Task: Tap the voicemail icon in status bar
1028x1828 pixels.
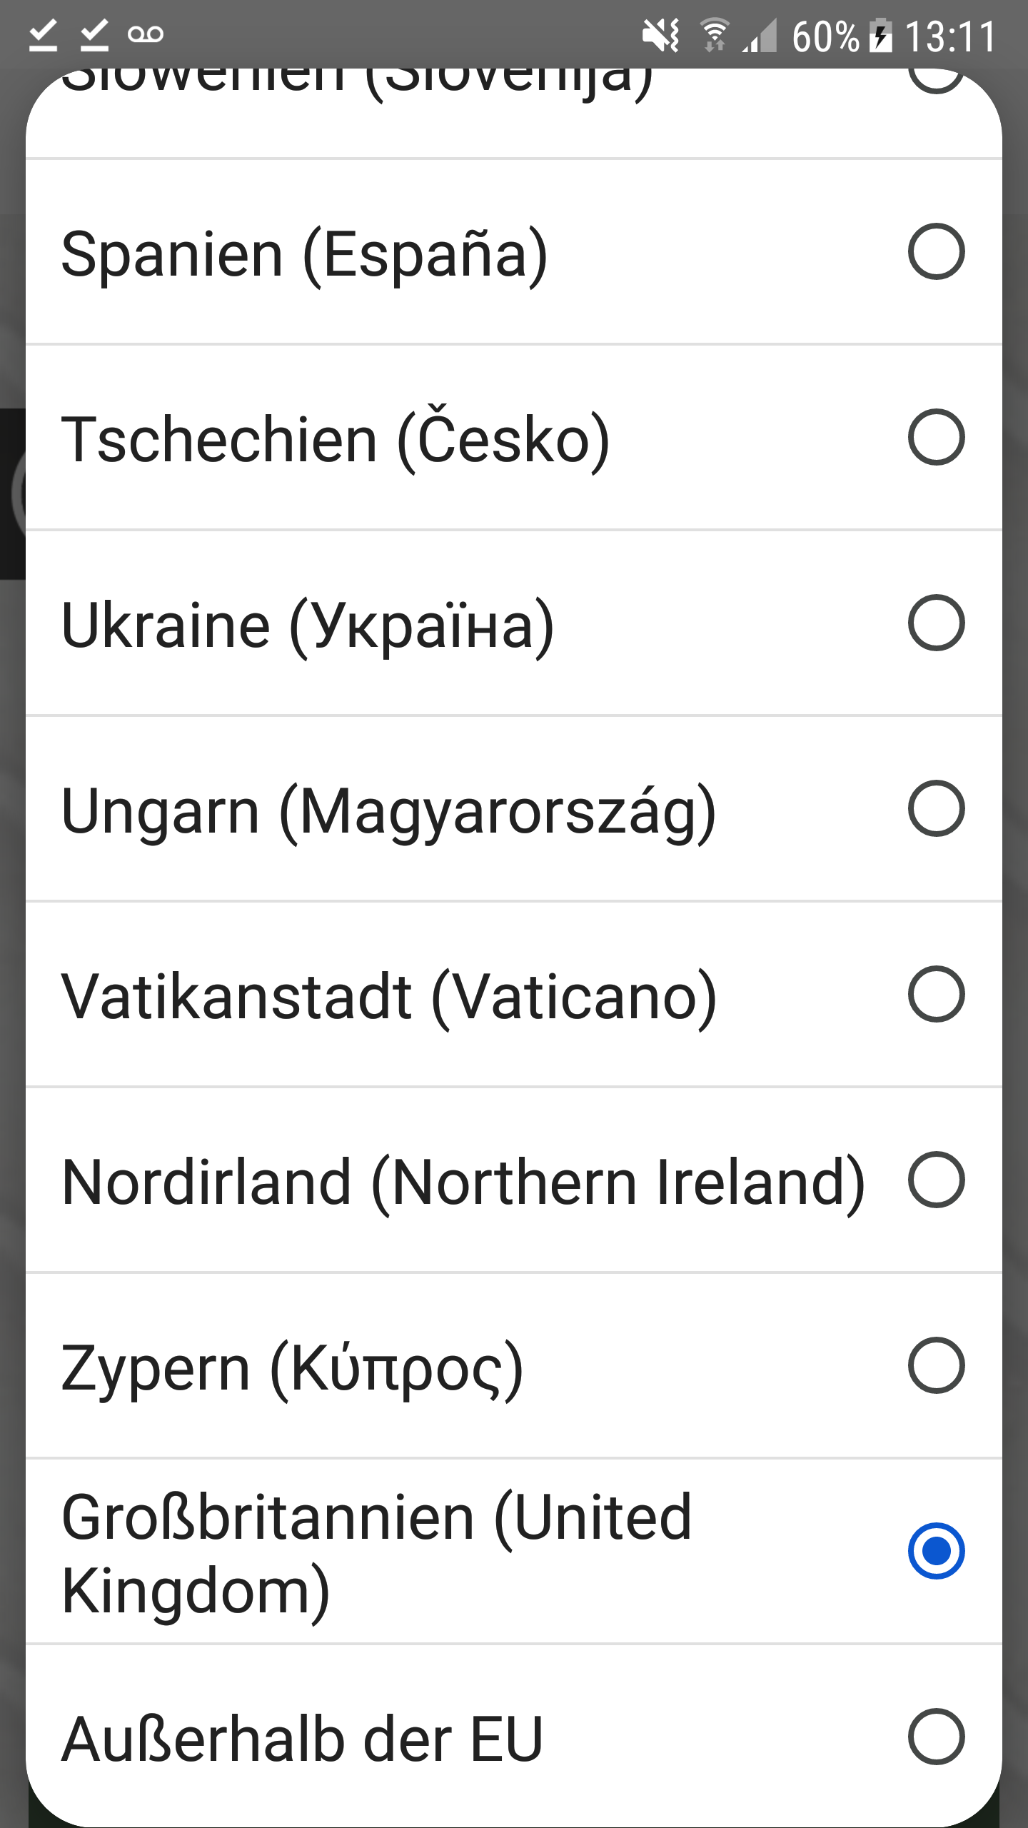Action: [147, 34]
